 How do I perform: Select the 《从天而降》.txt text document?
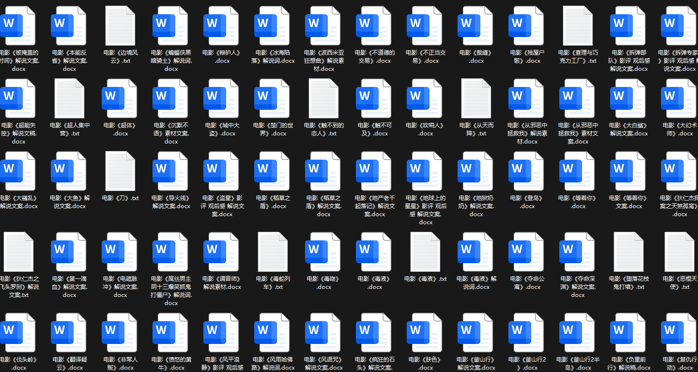coord(476,98)
